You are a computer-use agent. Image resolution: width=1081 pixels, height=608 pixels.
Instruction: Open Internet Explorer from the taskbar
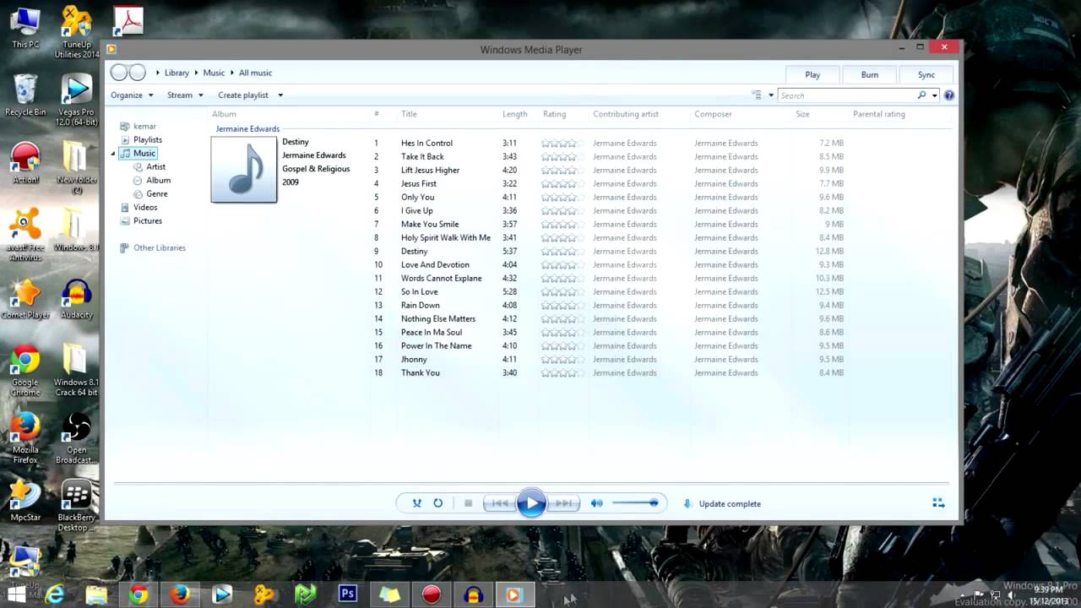56,594
